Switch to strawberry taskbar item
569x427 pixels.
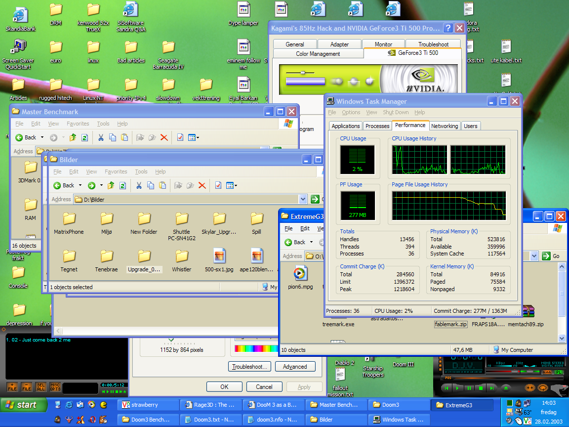click(148, 405)
